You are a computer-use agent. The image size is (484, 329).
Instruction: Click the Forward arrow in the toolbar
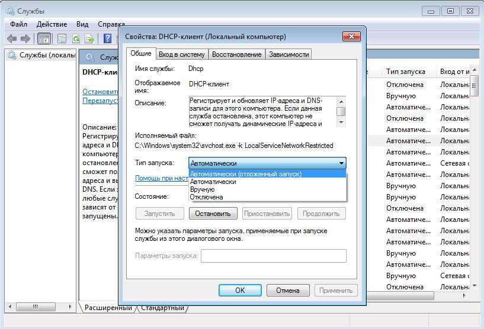tap(25, 38)
